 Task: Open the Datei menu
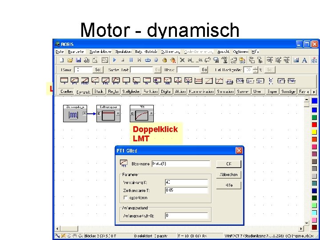60,52
